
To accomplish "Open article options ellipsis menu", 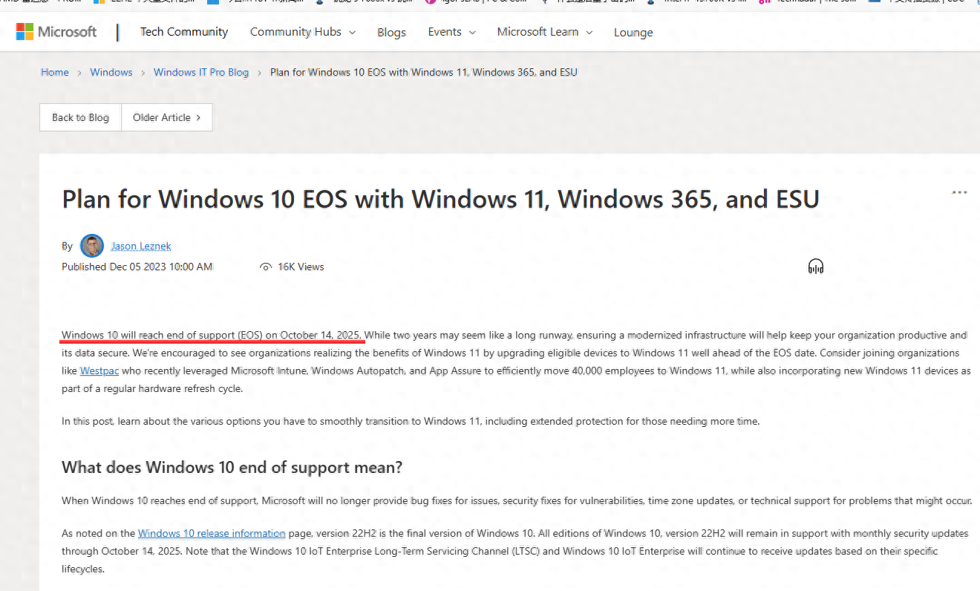I will pyautogui.click(x=959, y=193).
